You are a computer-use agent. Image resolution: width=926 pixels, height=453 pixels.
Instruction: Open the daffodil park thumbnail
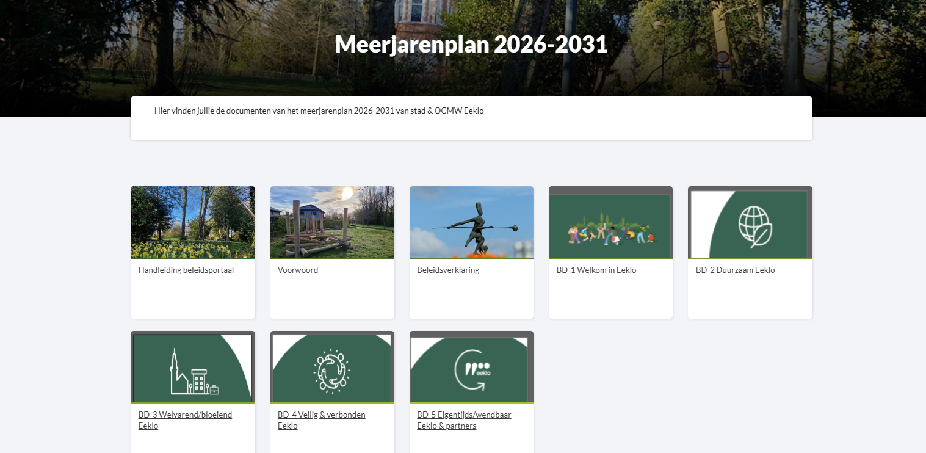[x=193, y=222]
